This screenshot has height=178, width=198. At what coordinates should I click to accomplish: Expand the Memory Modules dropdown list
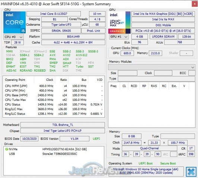[151, 67]
